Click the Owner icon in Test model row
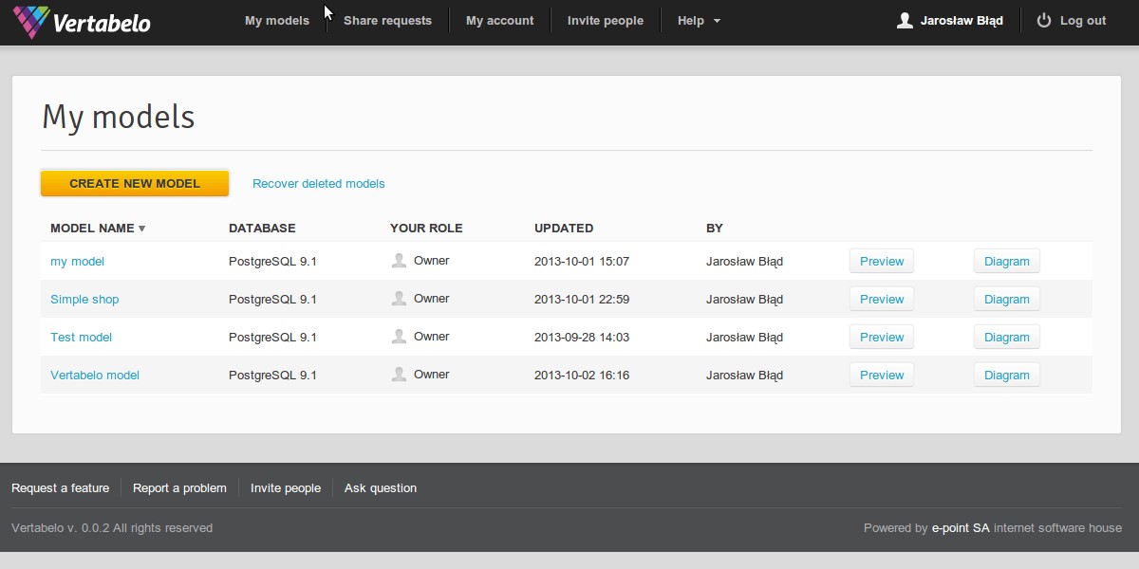The width and height of the screenshot is (1139, 569). click(399, 337)
